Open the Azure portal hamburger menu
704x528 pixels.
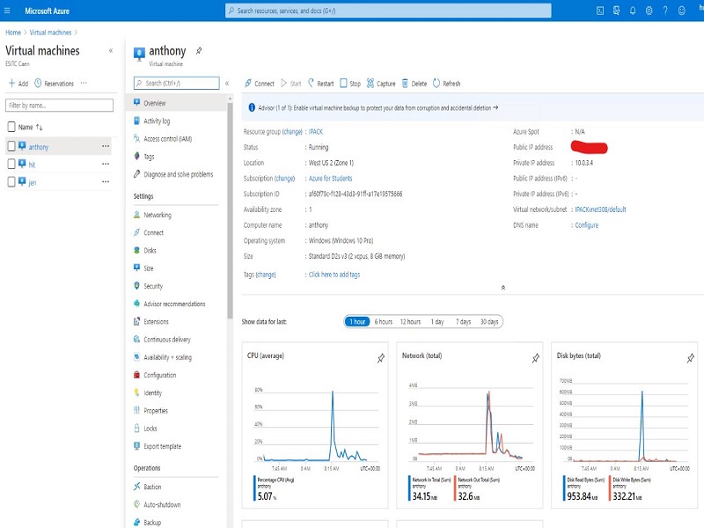click(7, 11)
